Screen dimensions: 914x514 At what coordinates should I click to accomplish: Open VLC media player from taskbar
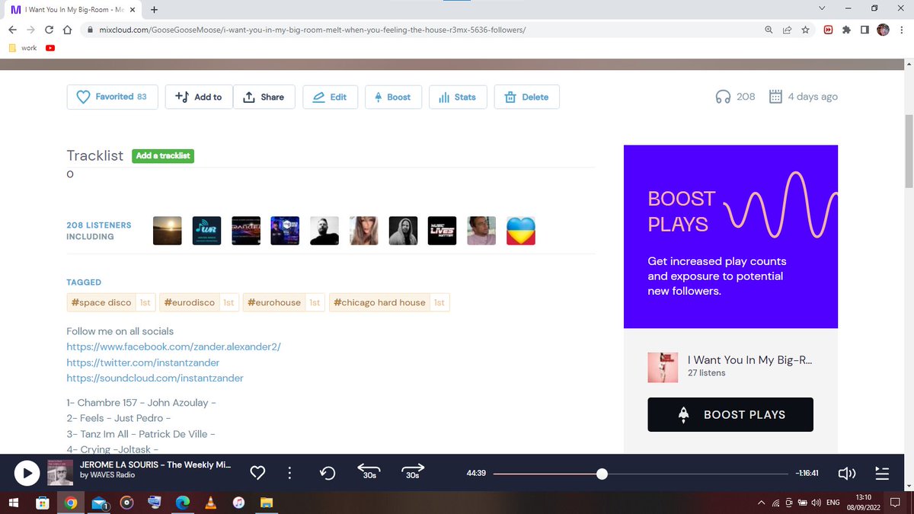pos(211,503)
